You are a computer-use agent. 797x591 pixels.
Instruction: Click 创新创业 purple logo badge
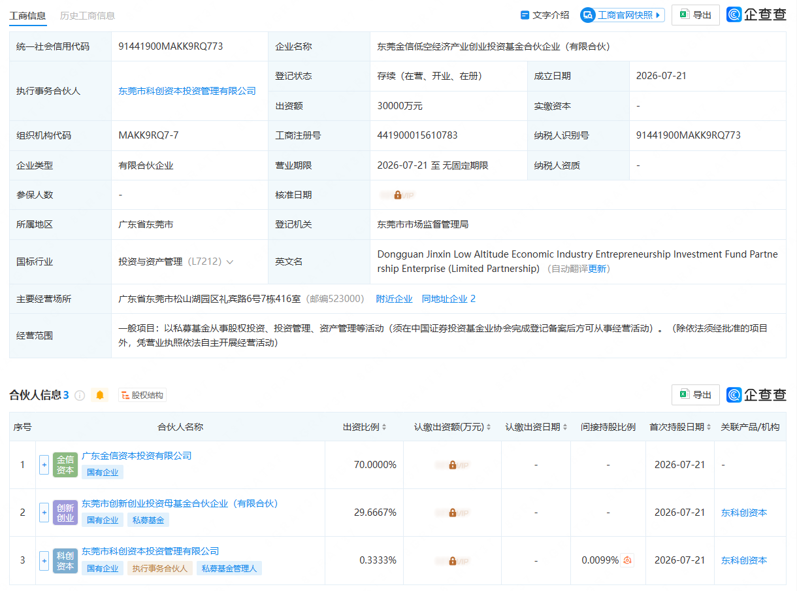pos(65,513)
